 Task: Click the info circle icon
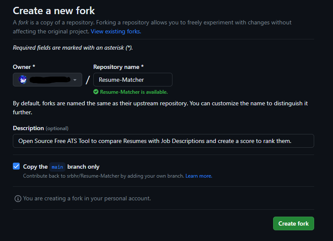[18, 199]
